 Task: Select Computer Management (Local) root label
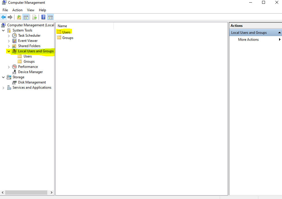[31, 25]
